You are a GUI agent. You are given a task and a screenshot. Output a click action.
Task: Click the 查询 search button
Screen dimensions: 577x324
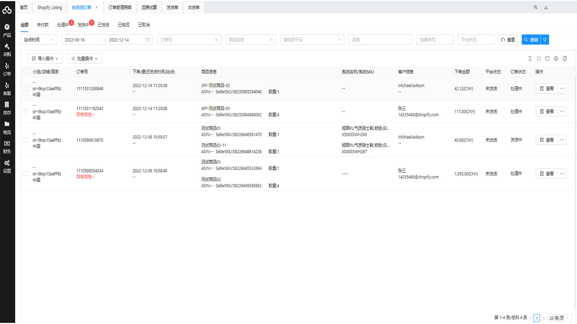531,40
